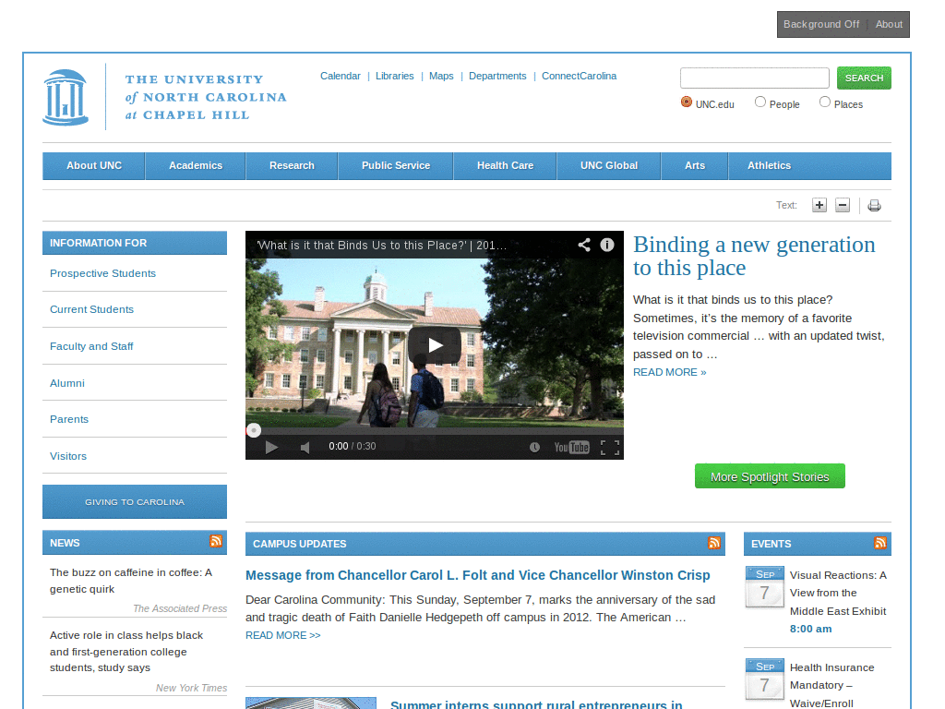Go to Visitors page
The height and width of the screenshot is (709, 945).
point(68,456)
